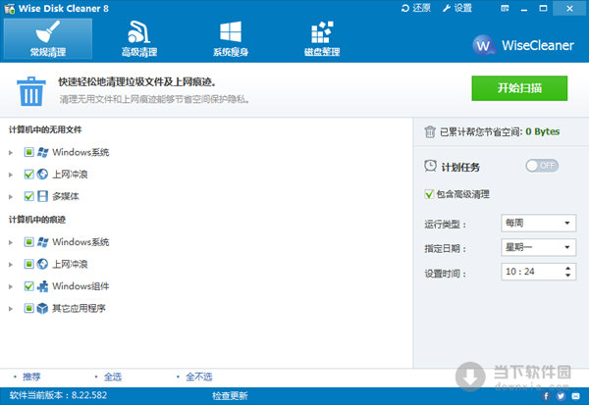
Task: Click version text 8.22.582
Action: (89, 395)
